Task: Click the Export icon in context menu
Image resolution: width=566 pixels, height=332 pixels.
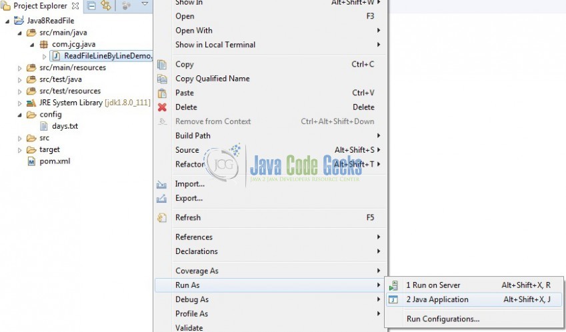Action: click(x=161, y=199)
